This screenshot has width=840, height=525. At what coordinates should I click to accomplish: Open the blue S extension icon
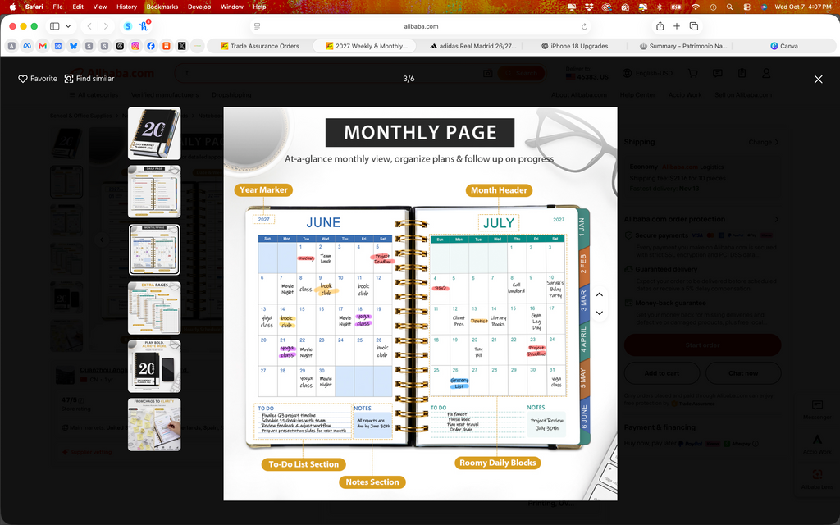(x=127, y=26)
